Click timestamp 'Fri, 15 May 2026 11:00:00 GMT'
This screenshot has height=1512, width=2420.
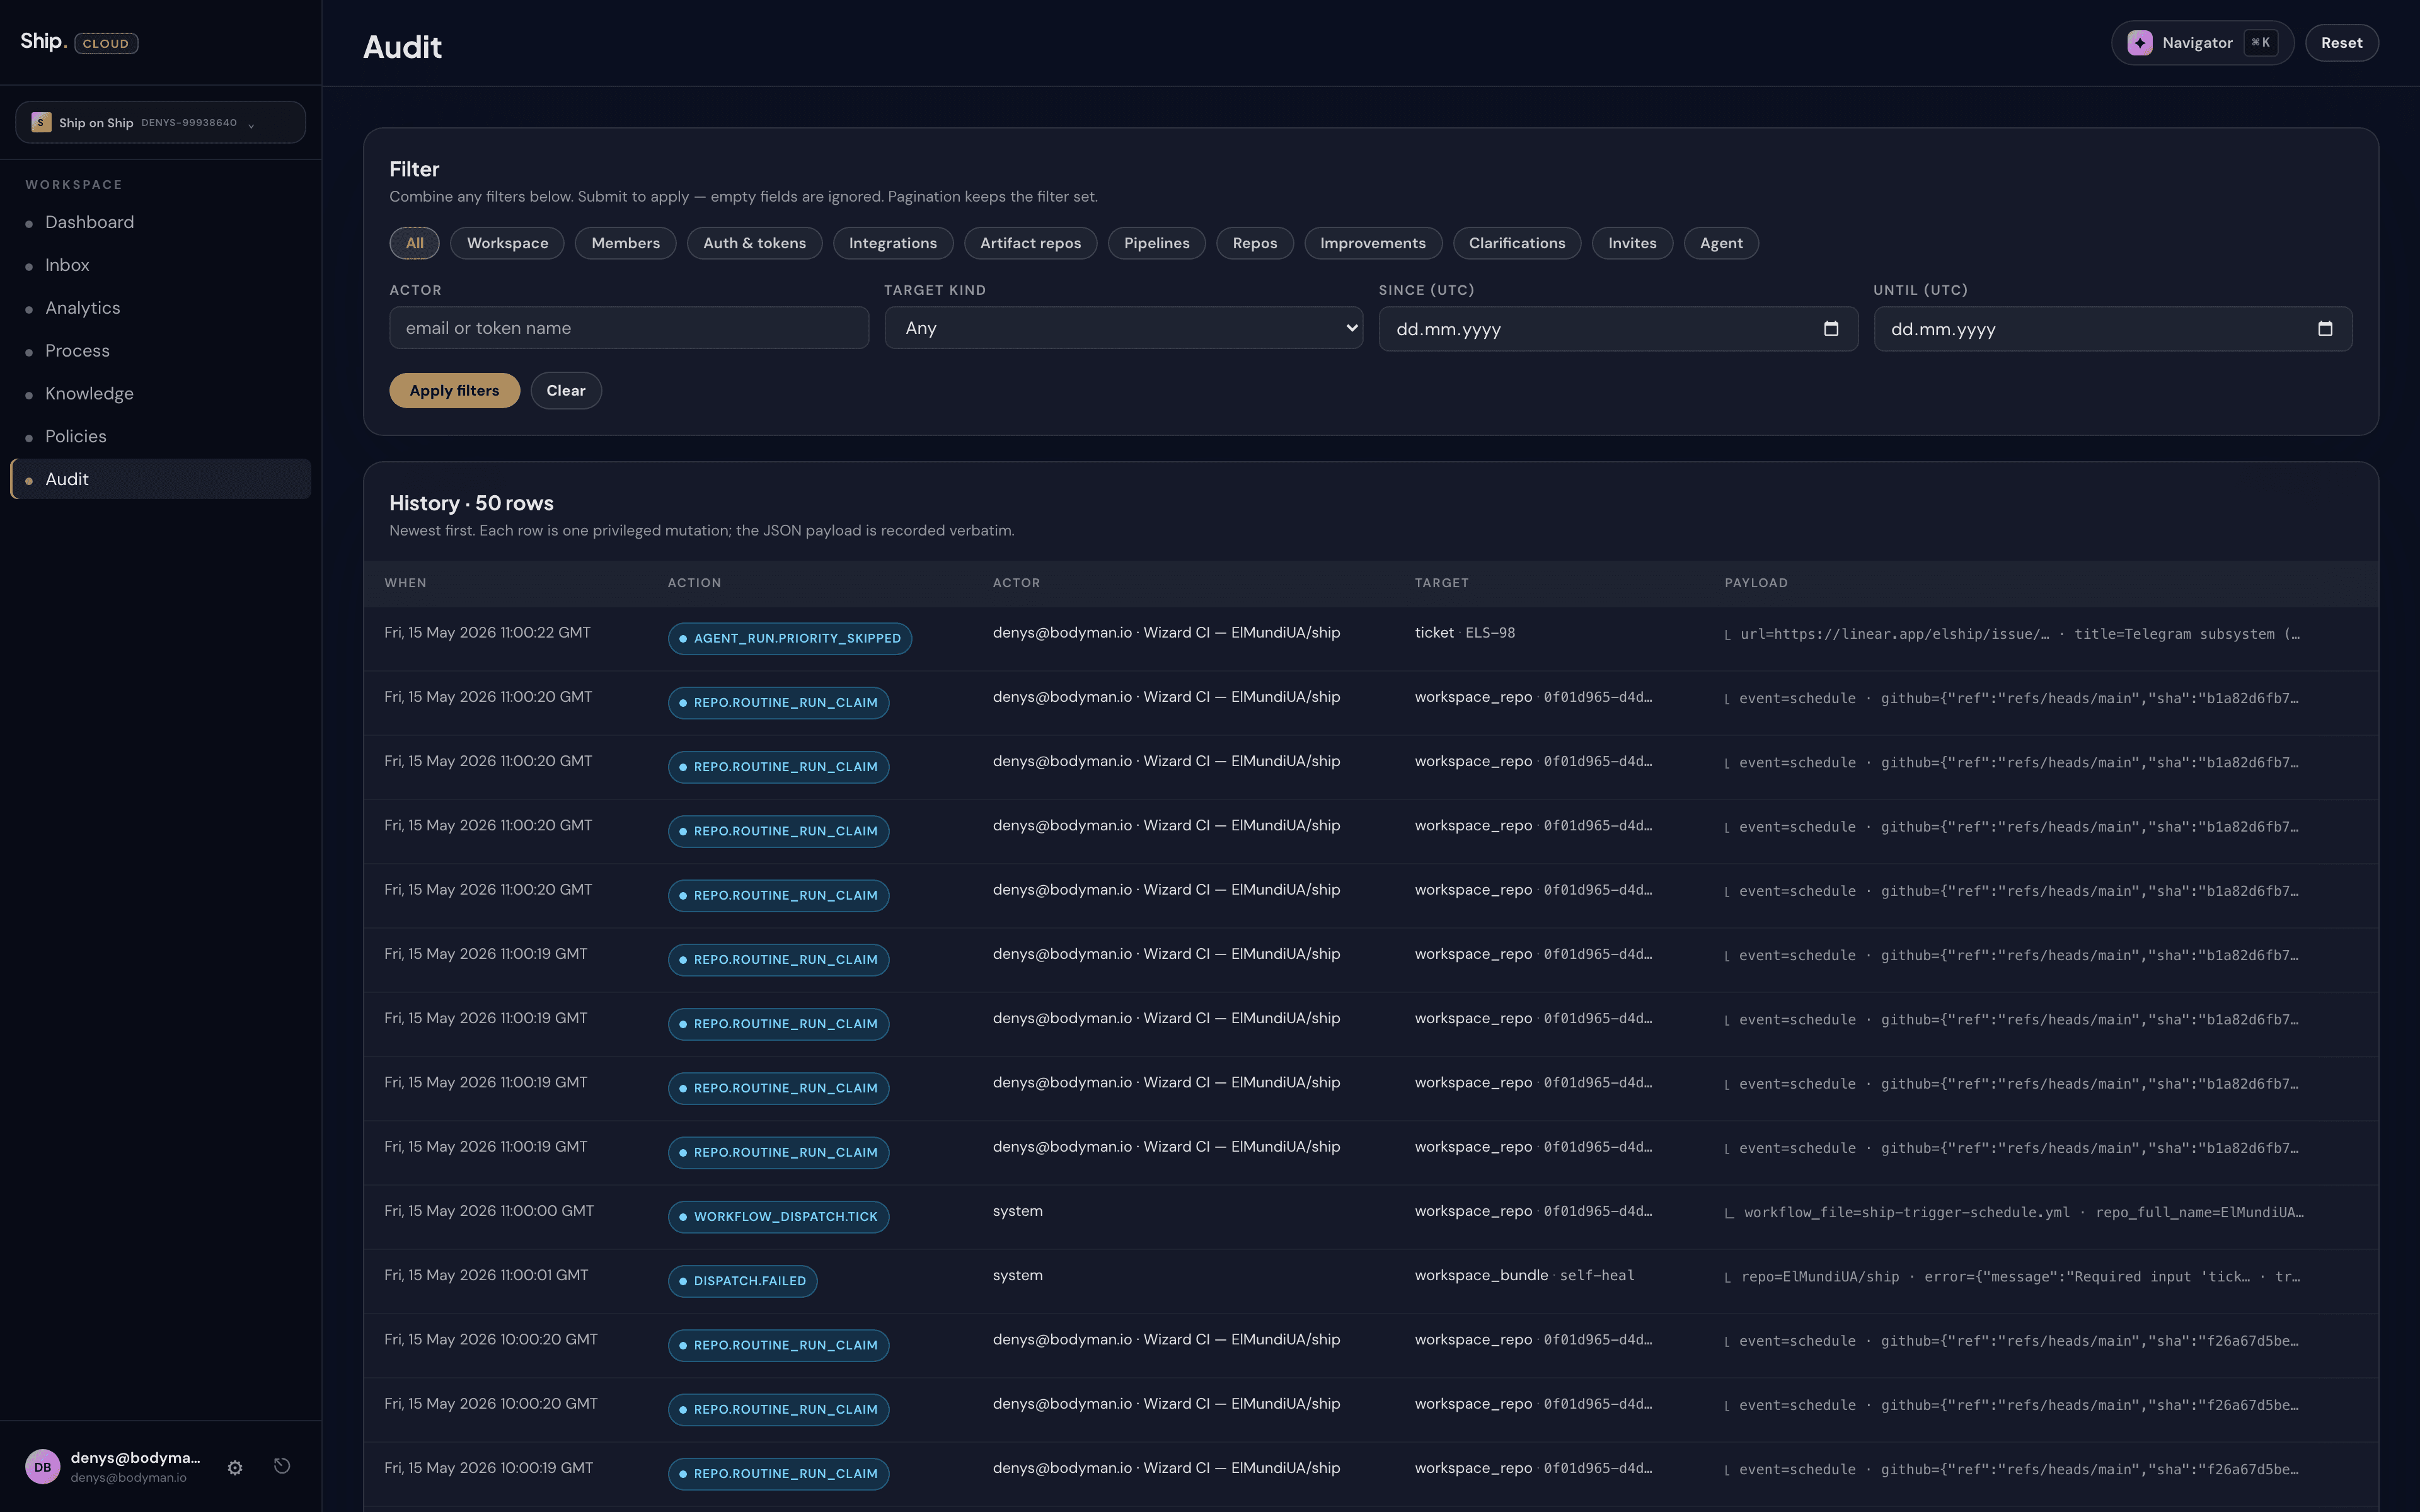pos(489,1211)
